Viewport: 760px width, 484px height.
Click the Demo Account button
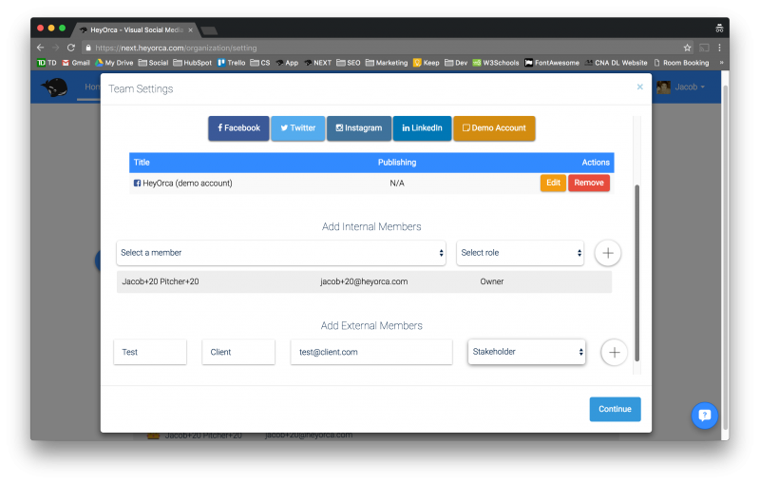pyautogui.click(x=494, y=128)
